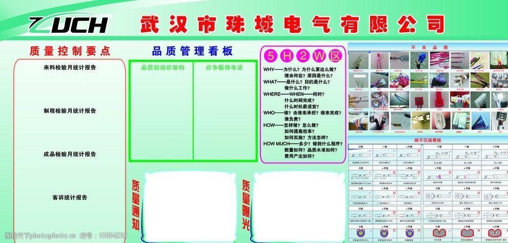
Task: Click the WHY——为什么 line
Action: pyautogui.click(x=300, y=70)
